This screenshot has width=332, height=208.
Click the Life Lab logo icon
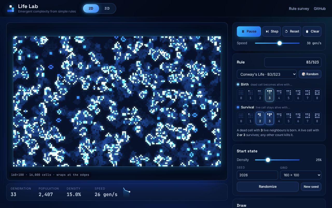11,9
